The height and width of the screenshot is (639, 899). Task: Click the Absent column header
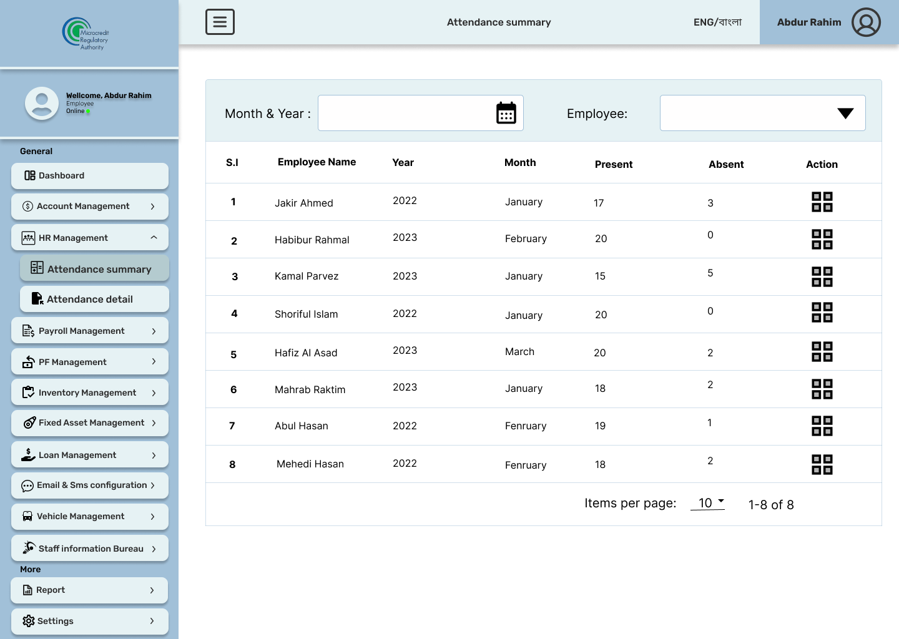(726, 164)
